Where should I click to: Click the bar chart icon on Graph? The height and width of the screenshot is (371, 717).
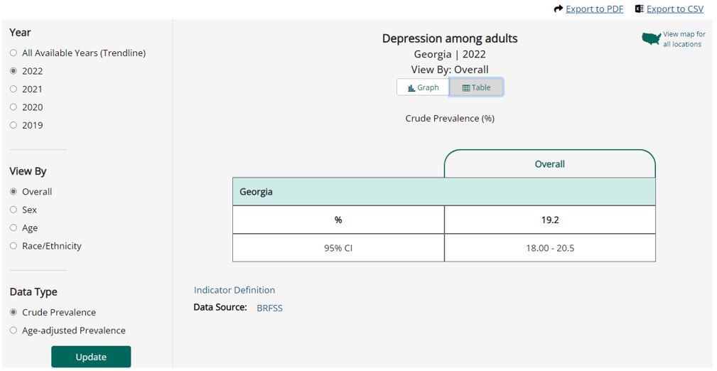(411, 88)
